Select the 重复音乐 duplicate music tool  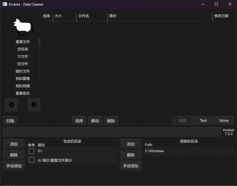23,93
